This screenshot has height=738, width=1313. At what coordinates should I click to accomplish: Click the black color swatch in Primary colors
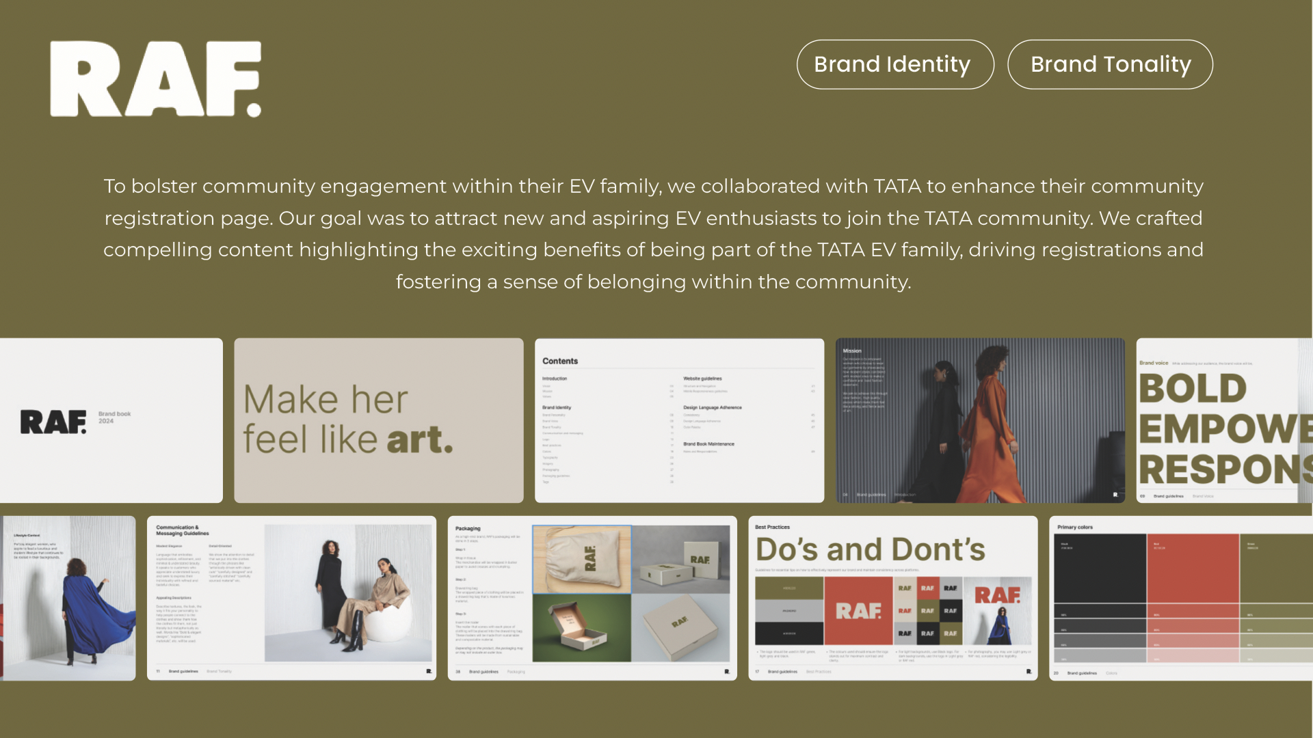pos(1099,567)
